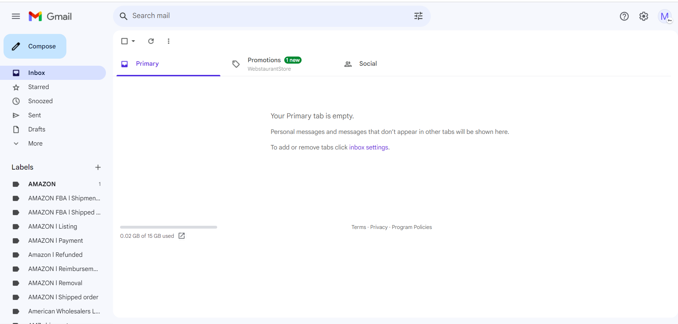Click the Sent arrow icon
Viewport: 678px width, 324px height.
16,115
